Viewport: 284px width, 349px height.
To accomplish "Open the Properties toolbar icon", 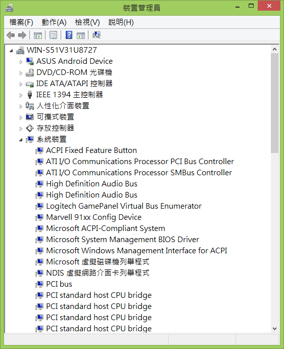I will pyautogui.click(x=53, y=35).
